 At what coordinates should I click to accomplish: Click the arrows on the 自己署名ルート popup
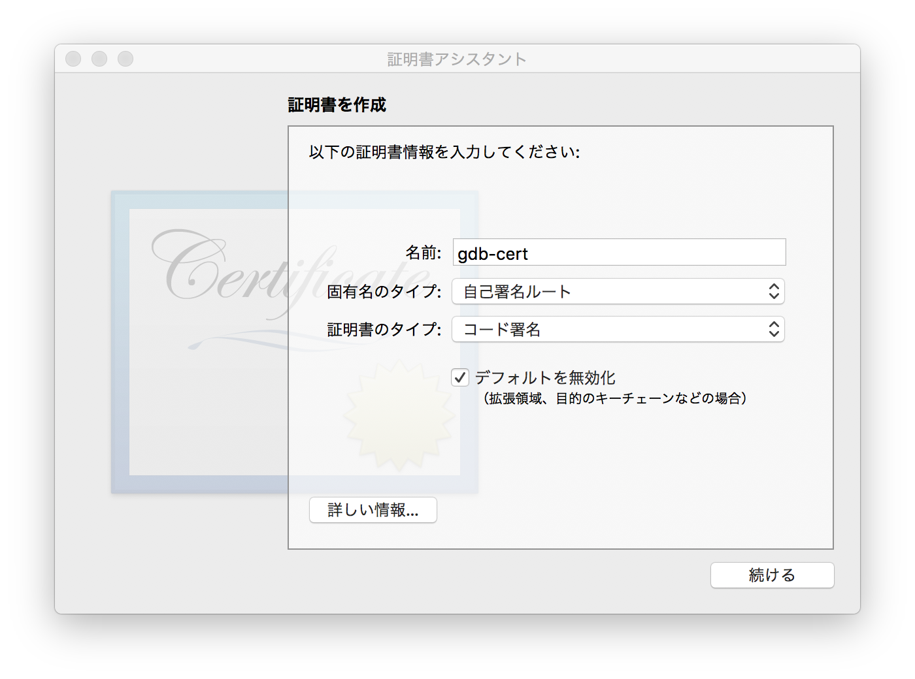[774, 292]
